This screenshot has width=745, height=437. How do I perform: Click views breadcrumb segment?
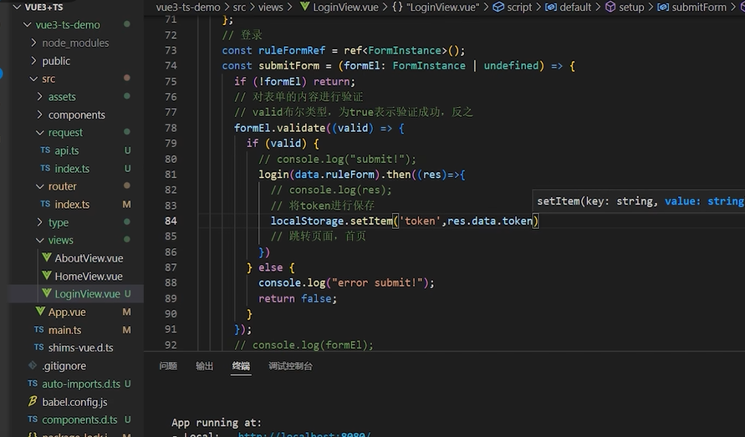tap(270, 8)
